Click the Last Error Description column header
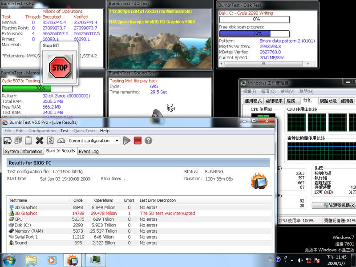 pos(158,200)
